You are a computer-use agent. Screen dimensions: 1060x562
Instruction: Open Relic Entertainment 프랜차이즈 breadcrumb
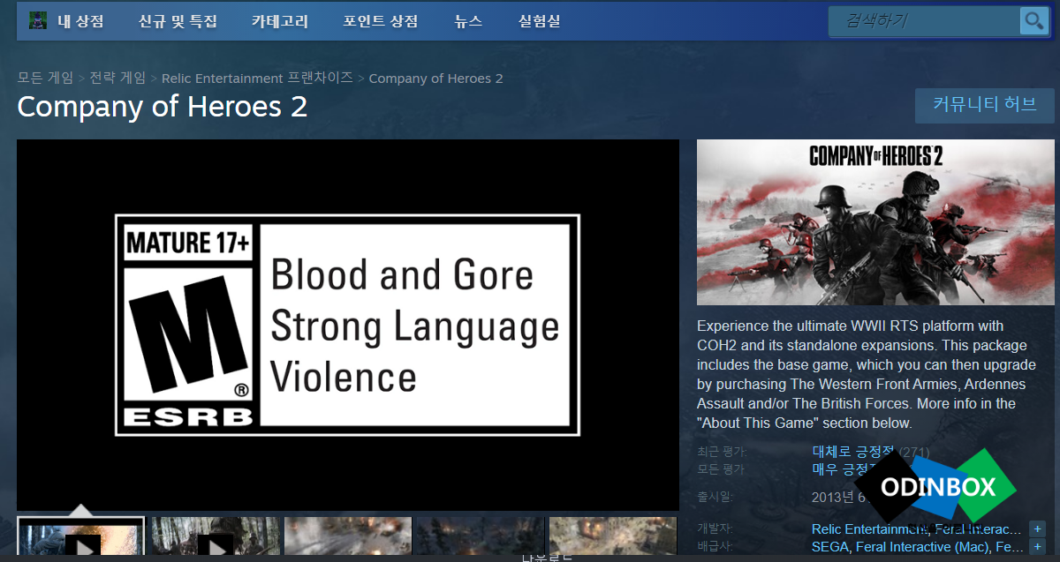point(257,79)
